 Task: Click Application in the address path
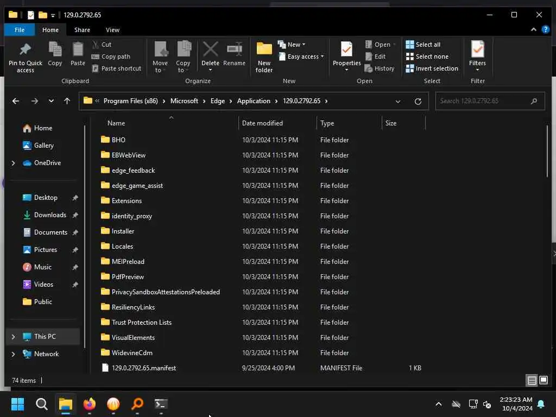click(x=254, y=101)
